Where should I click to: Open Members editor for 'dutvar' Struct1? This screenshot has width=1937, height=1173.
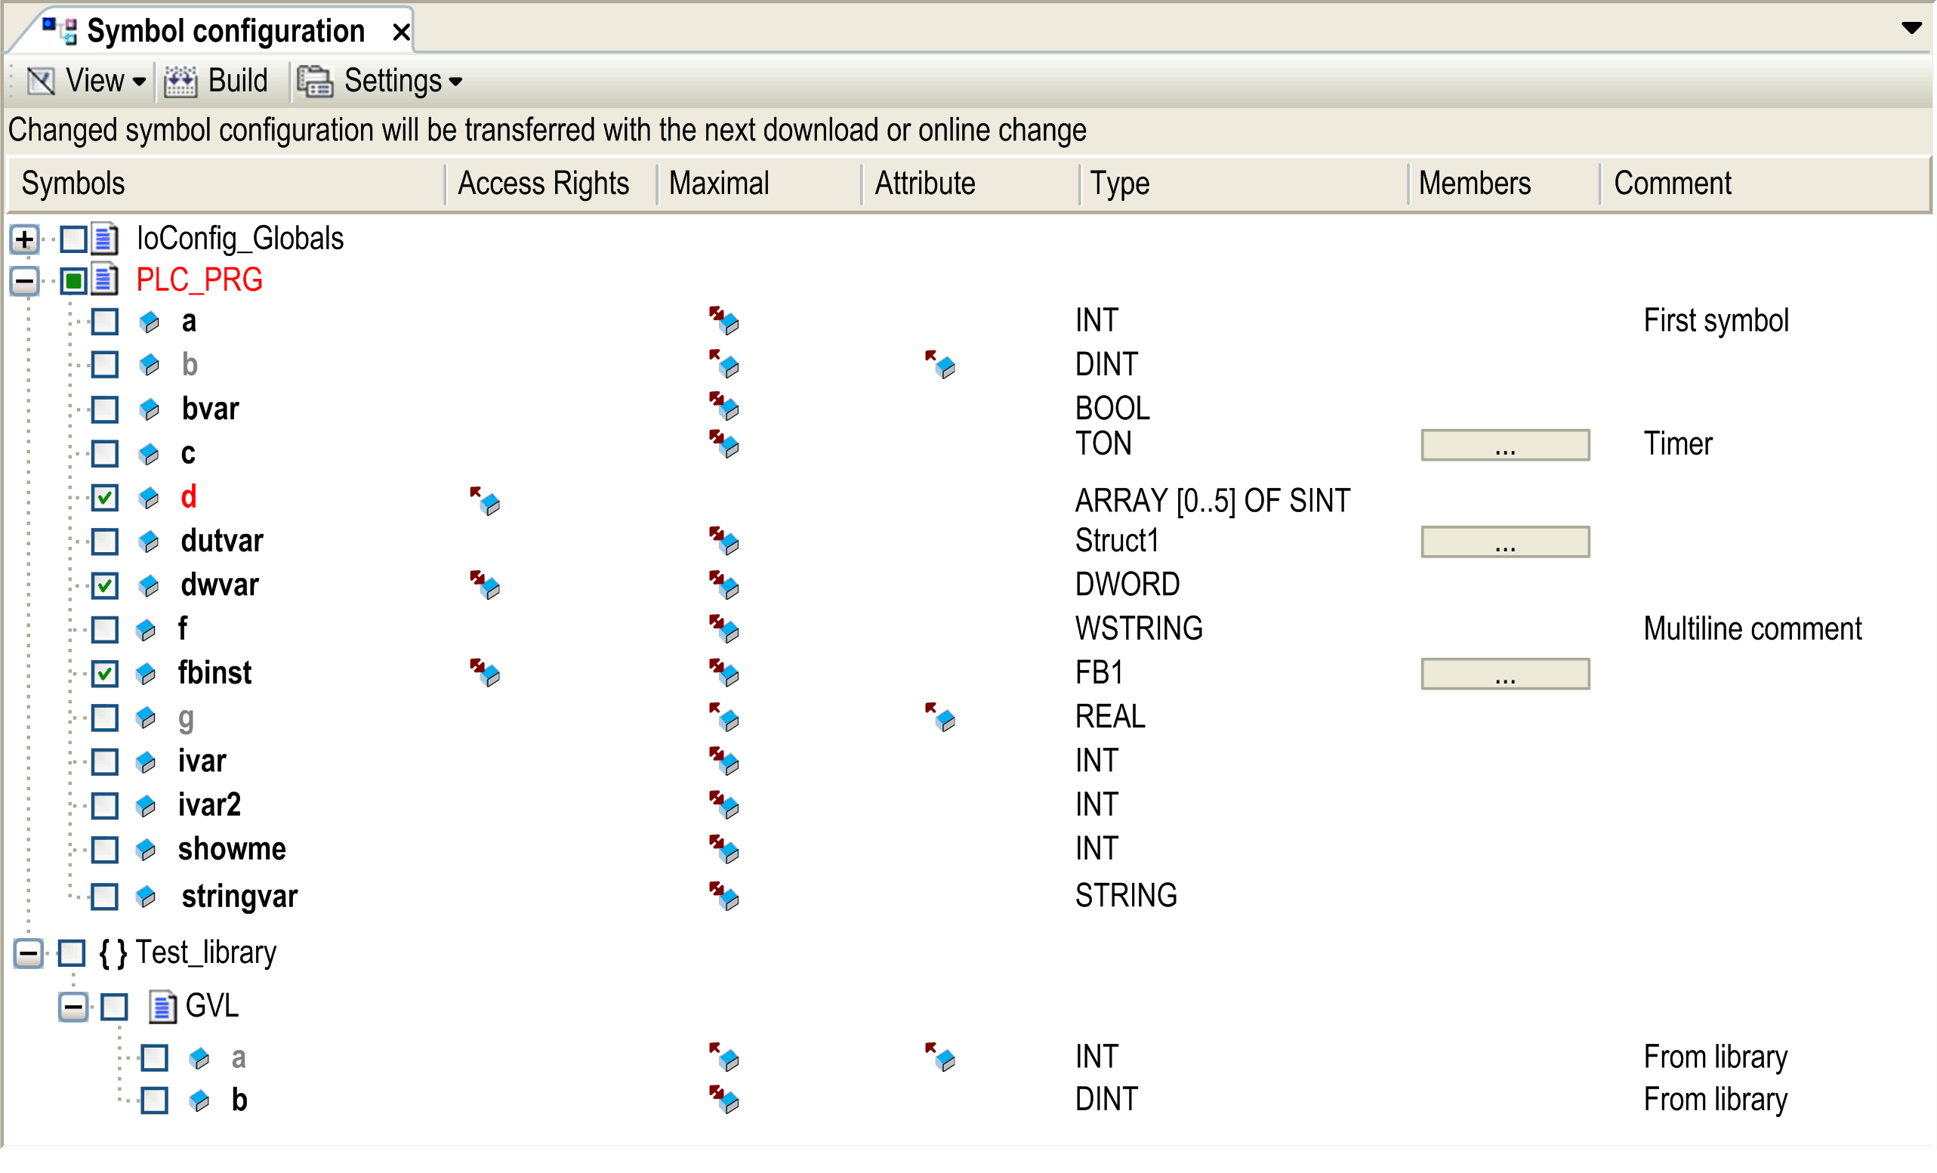tap(1504, 541)
